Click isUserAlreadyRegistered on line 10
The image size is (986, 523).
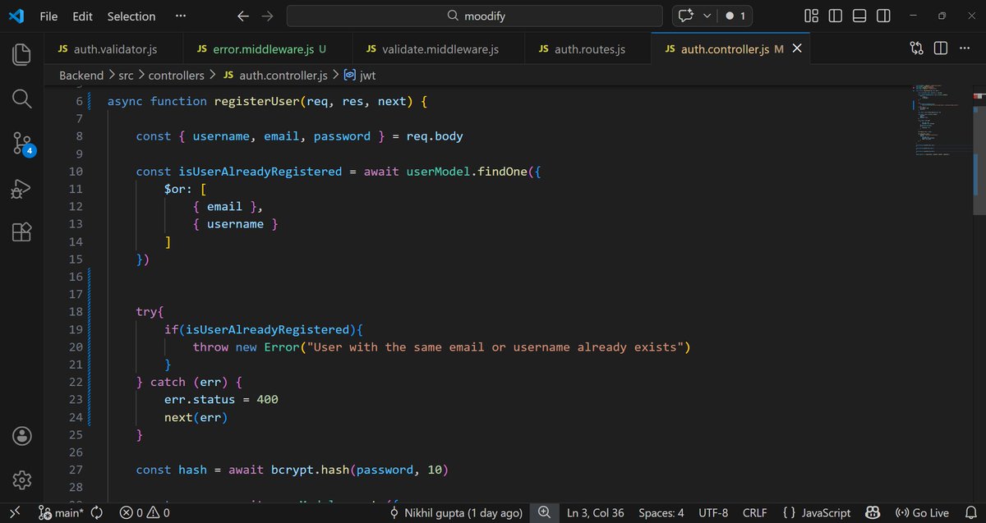pos(260,172)
